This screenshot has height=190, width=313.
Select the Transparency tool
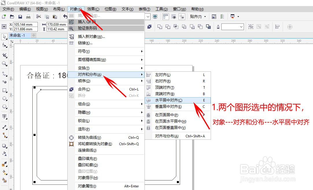4,154
